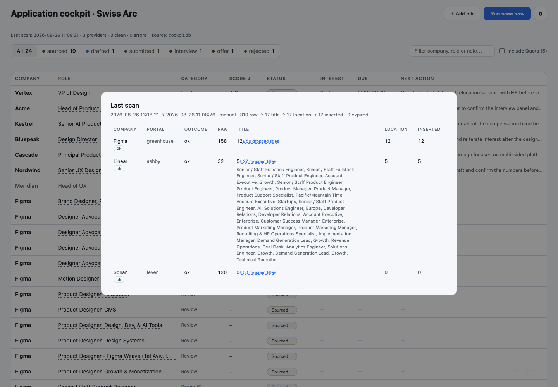Toggle Include Quota checkbox
This screenshot has width=558, height=387.
(502, 51)
